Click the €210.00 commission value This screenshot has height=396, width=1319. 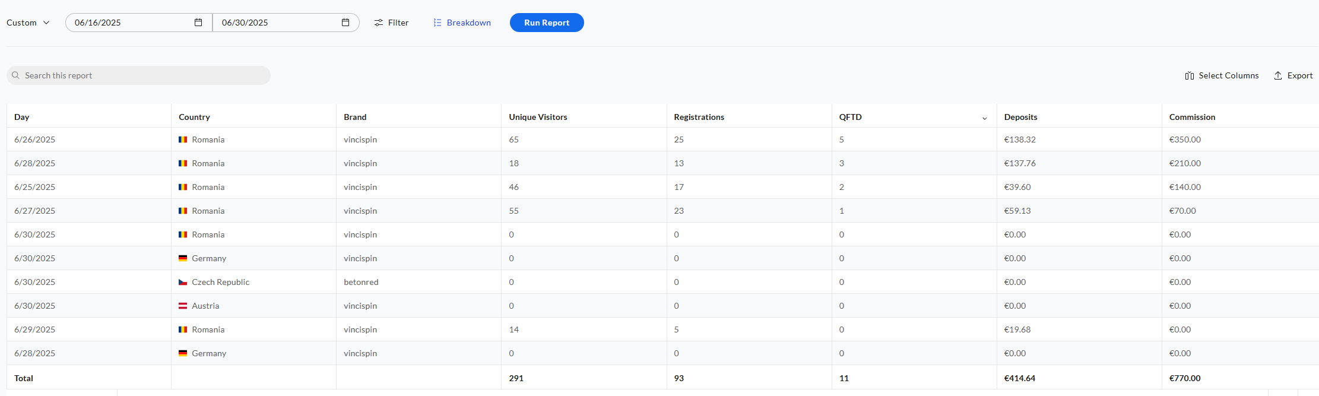point(1185,163)
